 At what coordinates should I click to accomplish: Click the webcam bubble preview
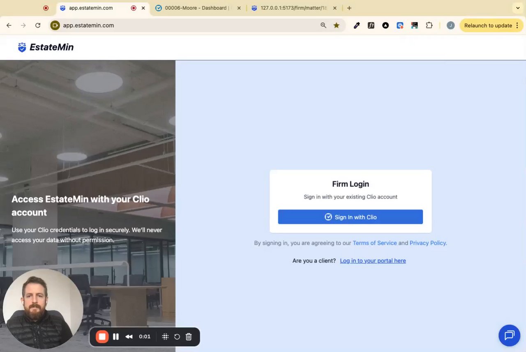[43, 308]
